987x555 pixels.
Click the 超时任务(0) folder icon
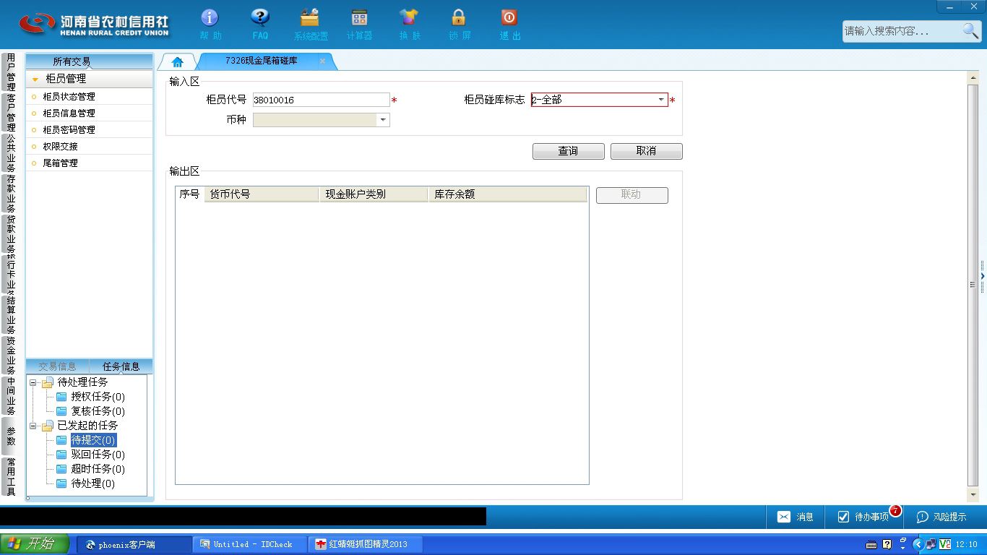(61, 469)
